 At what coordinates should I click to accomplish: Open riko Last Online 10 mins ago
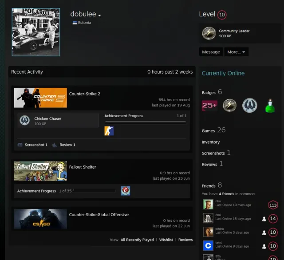(x=233, y=203)
